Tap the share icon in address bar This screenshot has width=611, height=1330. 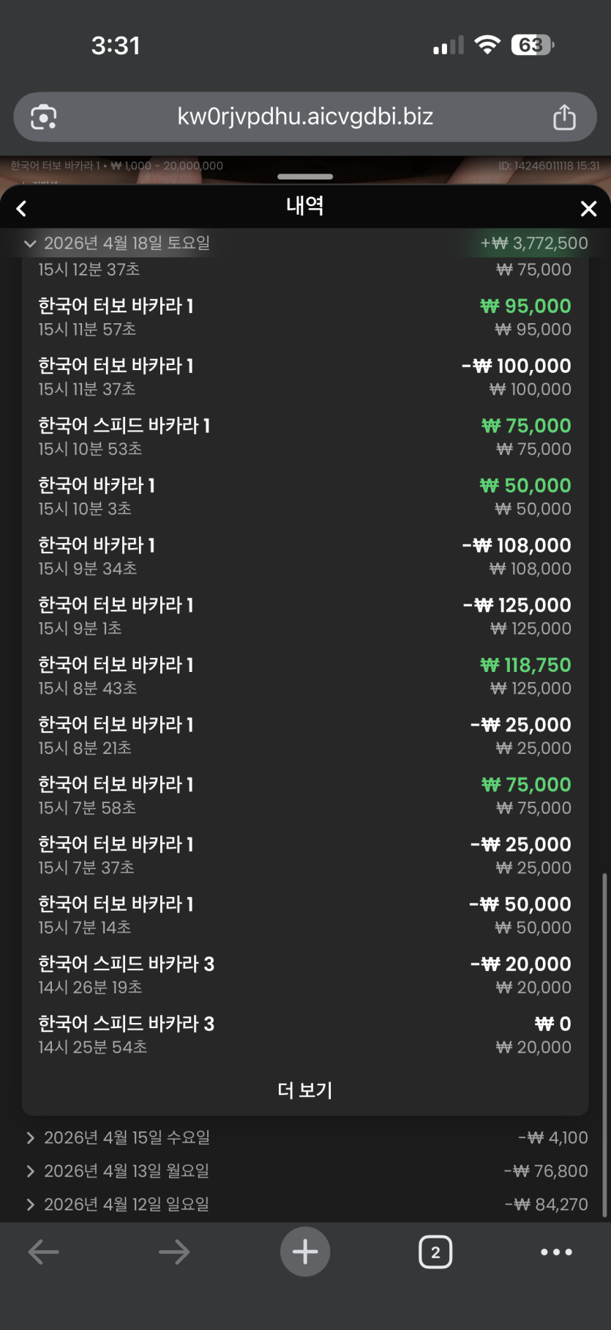tap(563, 117)
